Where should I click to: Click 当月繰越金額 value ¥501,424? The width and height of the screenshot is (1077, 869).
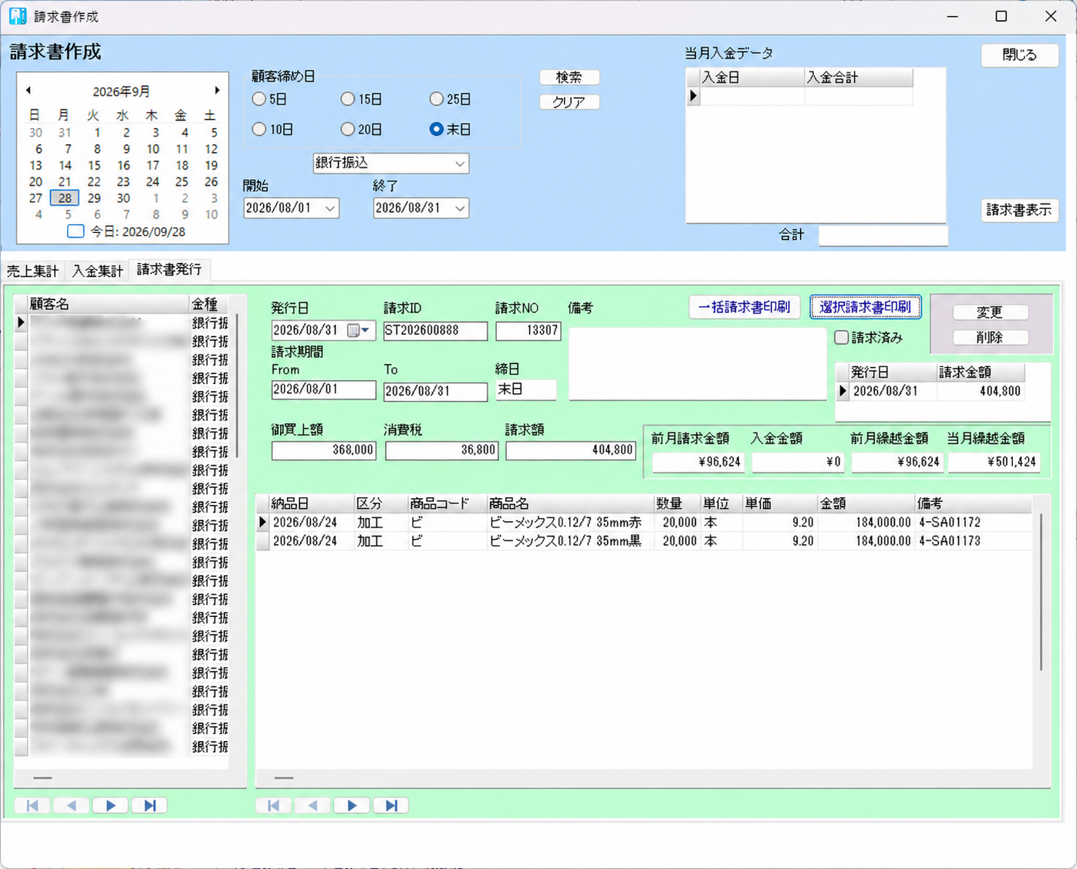click(994, 462)
